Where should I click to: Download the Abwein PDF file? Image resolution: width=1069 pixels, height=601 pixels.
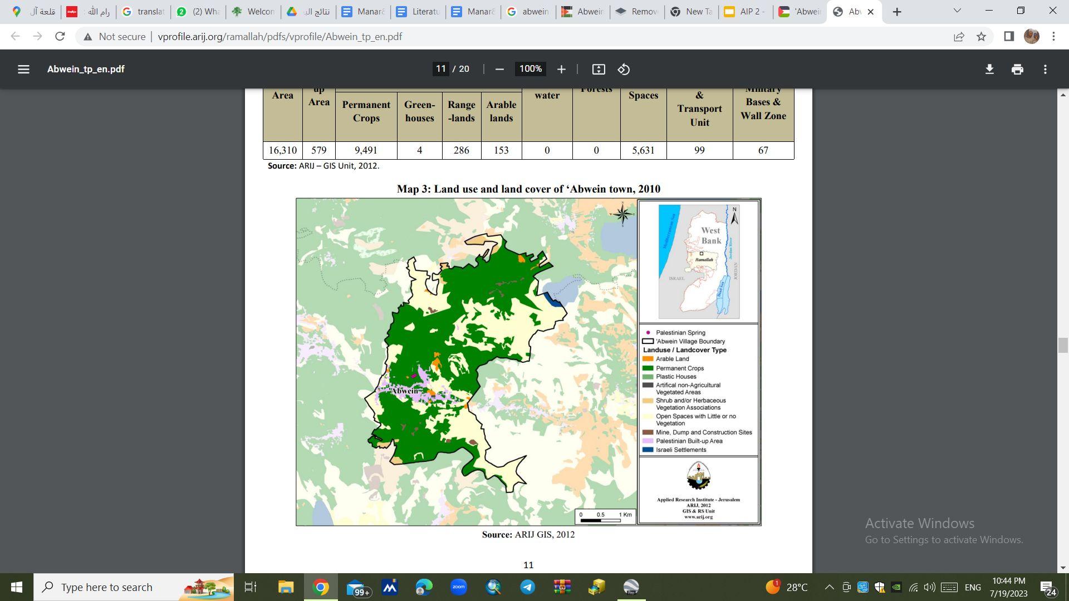tap(989, 69)
